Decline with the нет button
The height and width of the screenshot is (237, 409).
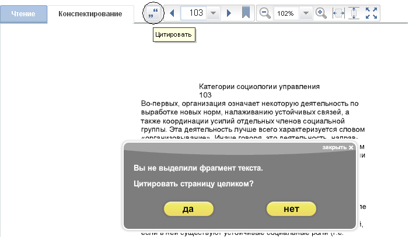point(291,209)
